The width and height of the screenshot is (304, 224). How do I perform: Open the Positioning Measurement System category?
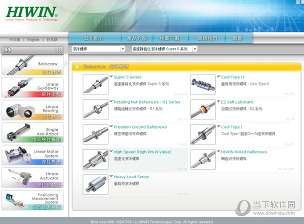pos(32,200)
